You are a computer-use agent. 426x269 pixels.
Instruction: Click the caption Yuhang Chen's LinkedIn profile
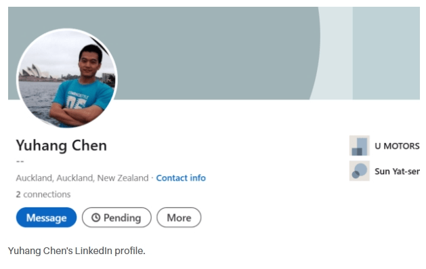click(x=77, y=251)
